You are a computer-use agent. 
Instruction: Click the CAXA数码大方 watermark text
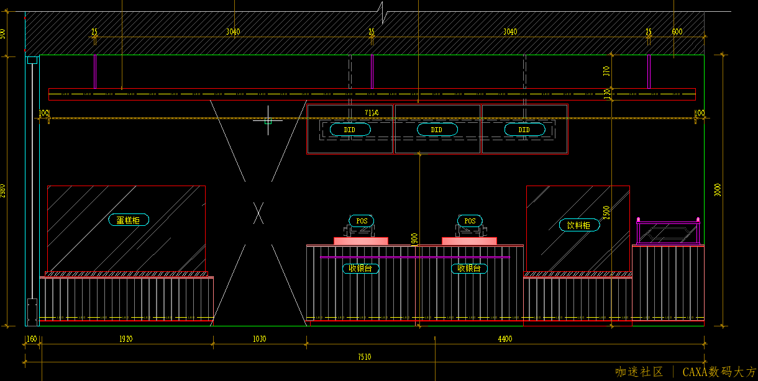[x=719, y=372]
